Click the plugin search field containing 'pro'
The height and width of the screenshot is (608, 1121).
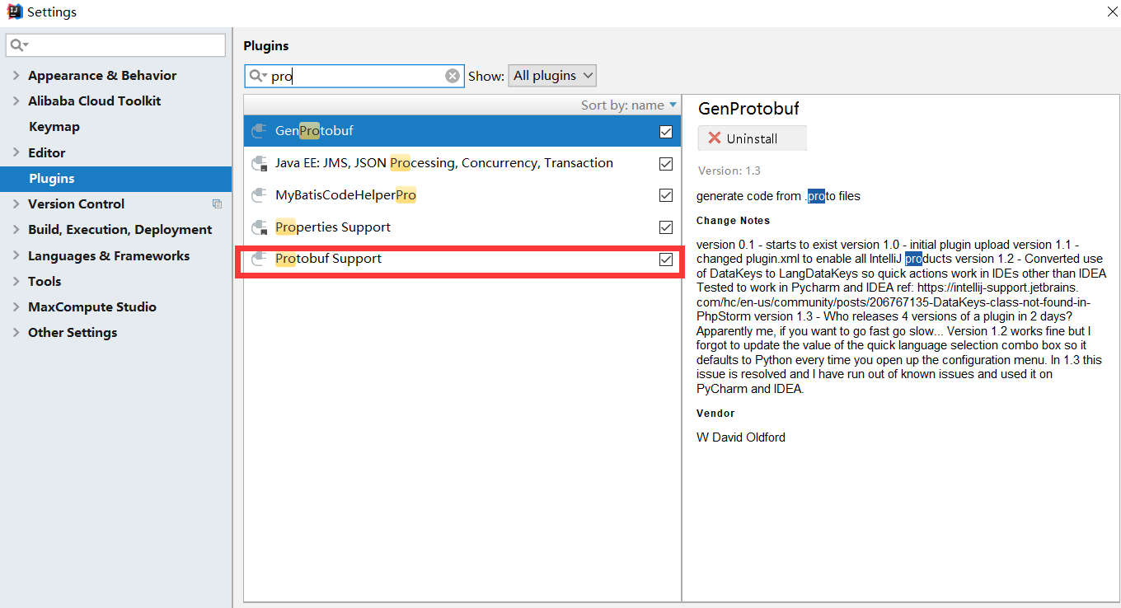point(354,76)
